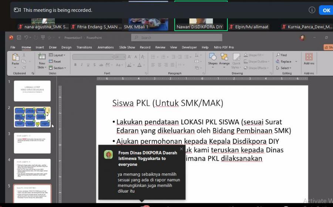Click the Paste clipboard icon
Viewport: 333px width, 207px height.
click(15, 57)
